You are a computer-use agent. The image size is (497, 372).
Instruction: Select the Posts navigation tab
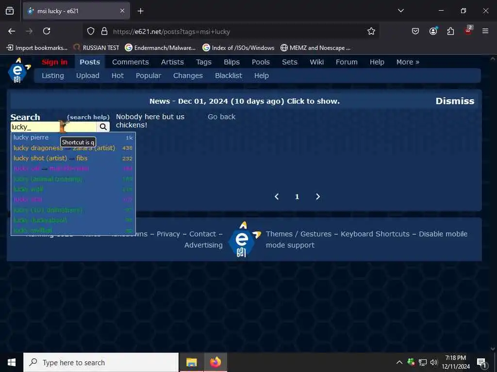click(x=90, y=62)
